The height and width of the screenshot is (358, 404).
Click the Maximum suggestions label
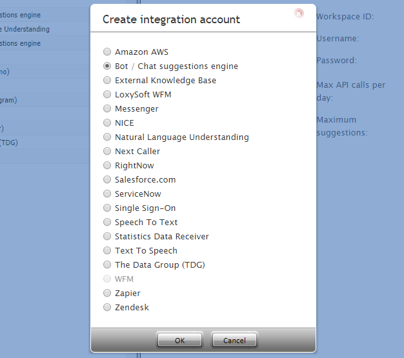click(x=342, y=126)
